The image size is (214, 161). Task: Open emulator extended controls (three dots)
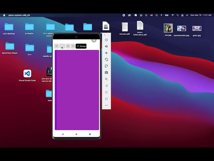click(x=106, y=105)
